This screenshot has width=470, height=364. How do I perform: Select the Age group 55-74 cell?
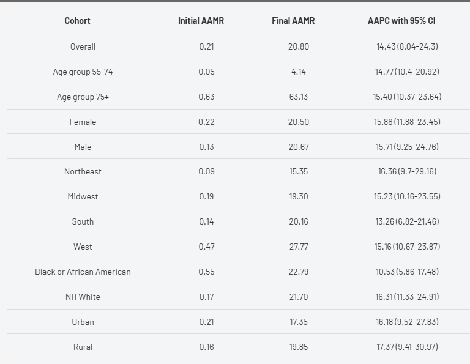click(83, 72)
